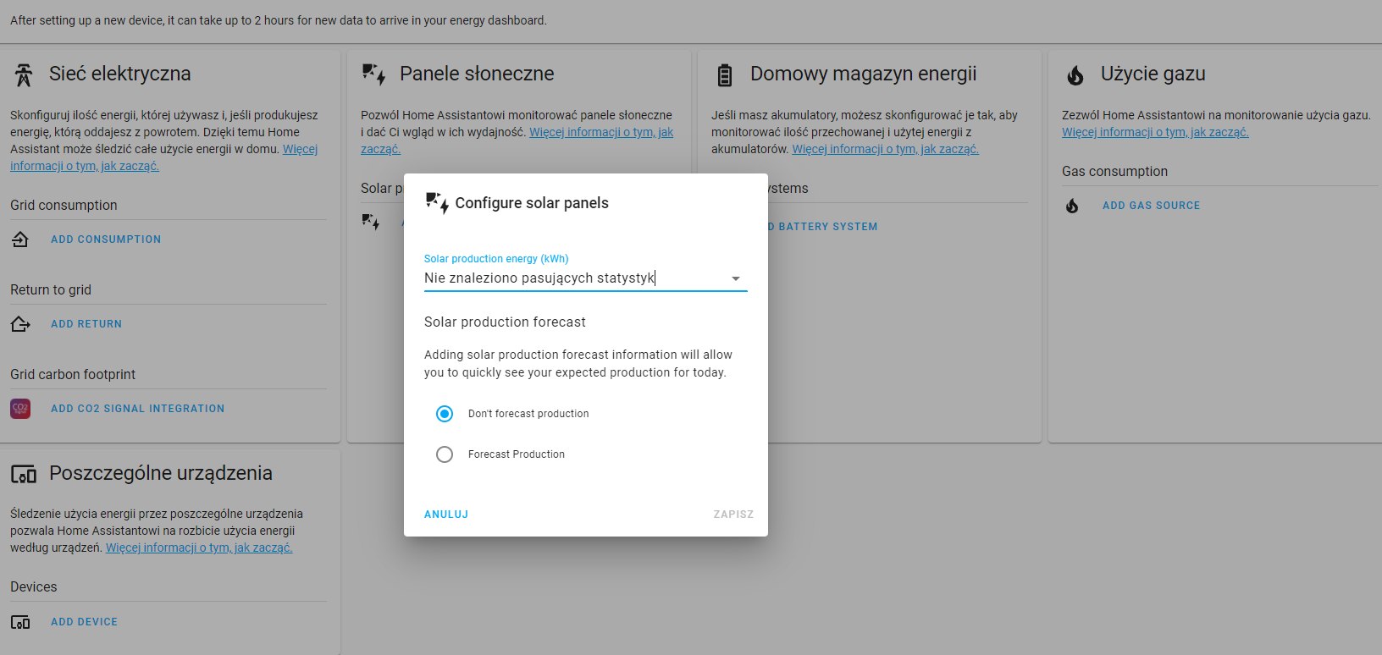
Task: Click the flame icon beside Użycie gazu
Action: pyautogui.click(x=1075, y=75)
